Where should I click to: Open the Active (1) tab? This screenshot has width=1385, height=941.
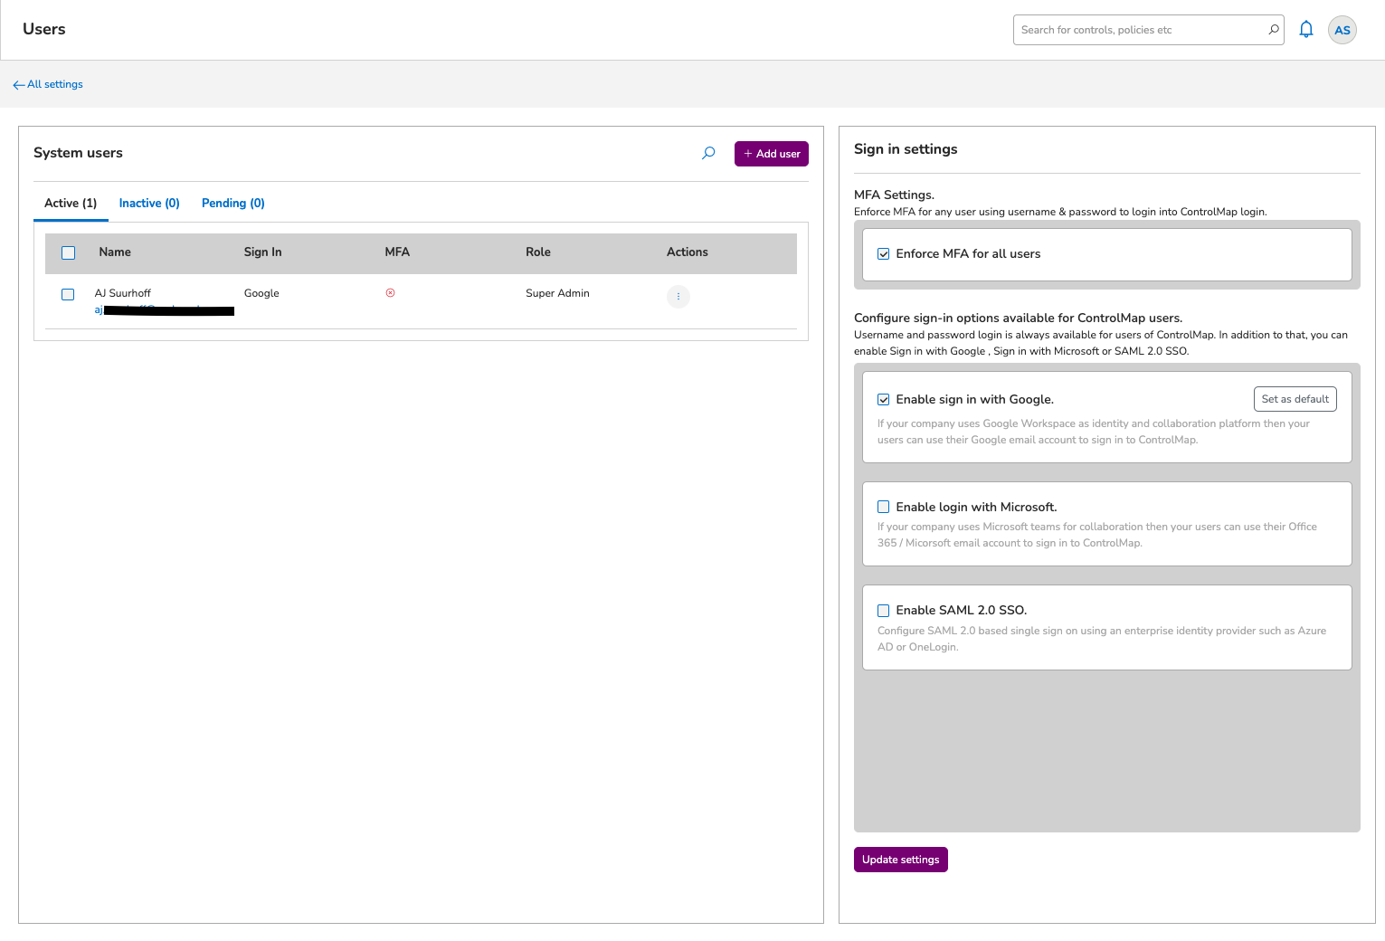pyautogui.click(x=71, y=204)
